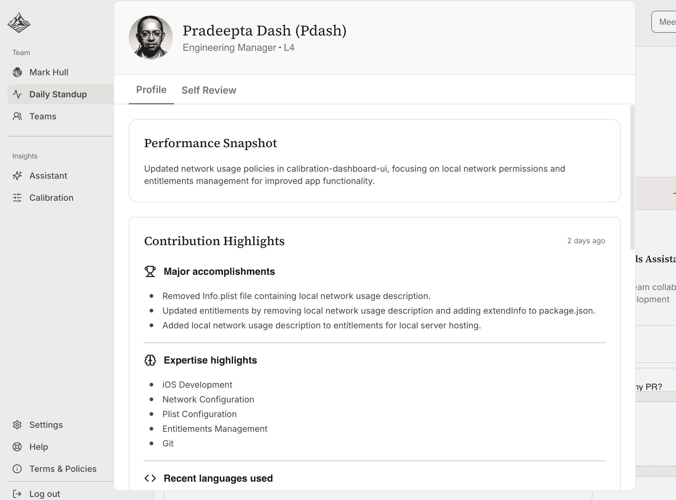Open Mark Hull in the sidebar

coord(49,72)
